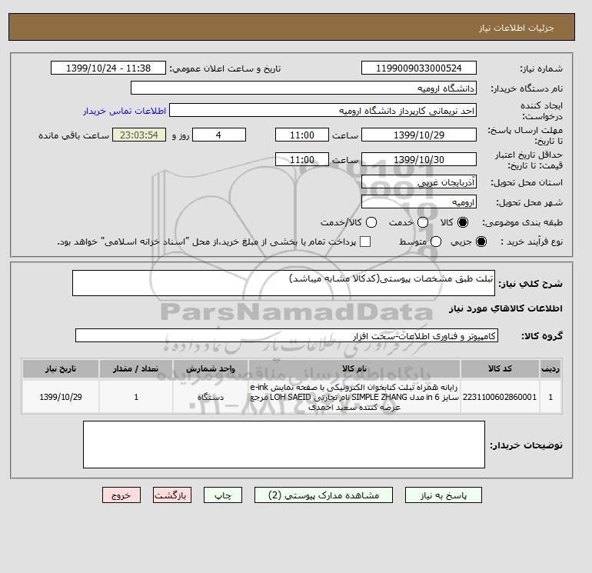The height and width of the screenshot is (573, 592).
Task: Click the delivery city field ارومیه
Action: click(x=419, y=202)
